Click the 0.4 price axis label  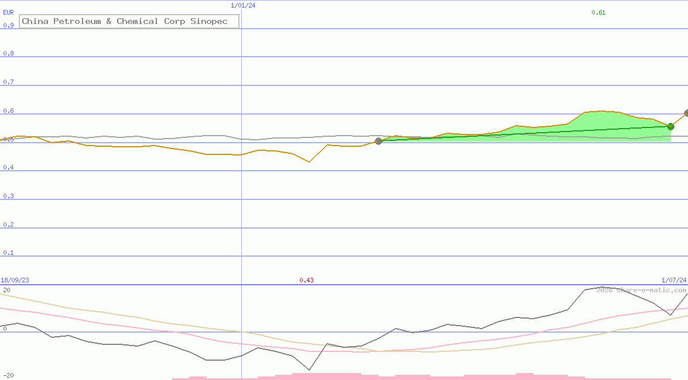(x=8, y=167)
